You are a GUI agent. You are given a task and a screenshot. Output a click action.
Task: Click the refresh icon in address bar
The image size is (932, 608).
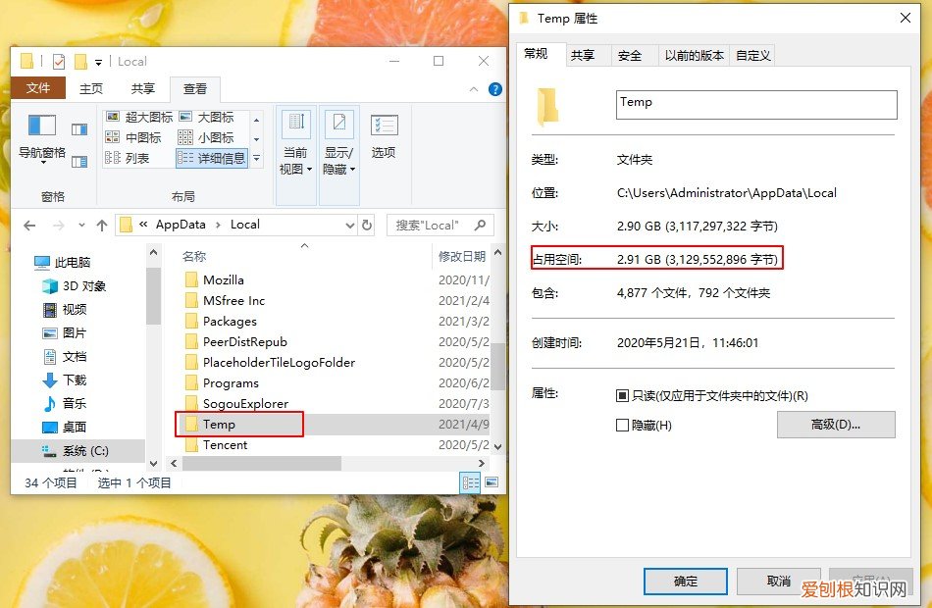[x=367, y=225]
